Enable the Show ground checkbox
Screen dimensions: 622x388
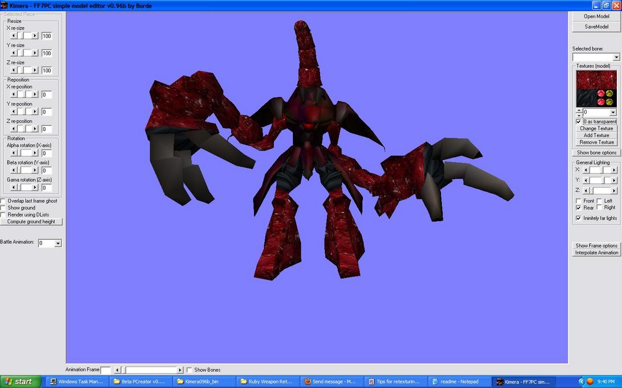click(3, 208)
